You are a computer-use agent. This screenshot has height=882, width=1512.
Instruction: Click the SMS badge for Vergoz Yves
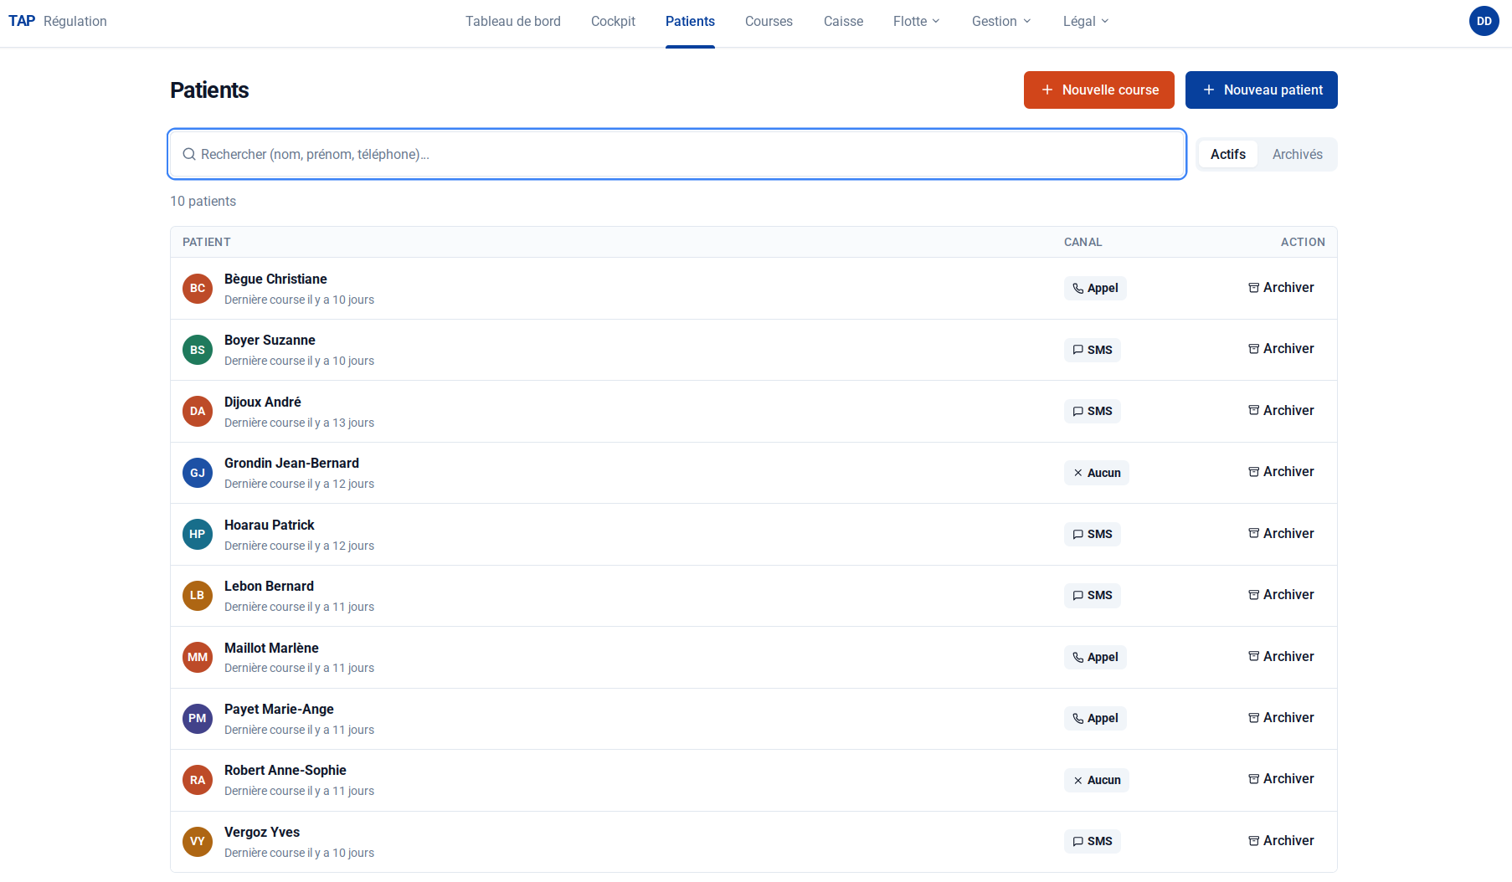tap(1093, 841)
